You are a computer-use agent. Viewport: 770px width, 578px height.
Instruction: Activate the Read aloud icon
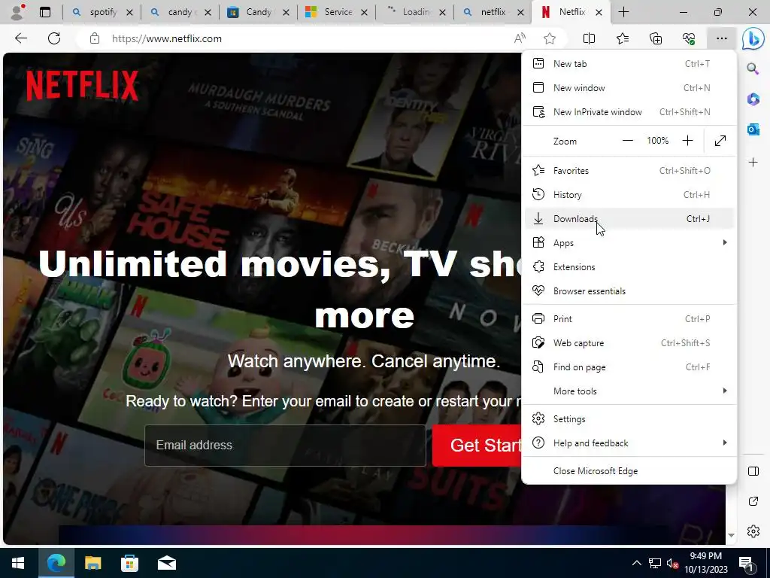tap(520, 38)
